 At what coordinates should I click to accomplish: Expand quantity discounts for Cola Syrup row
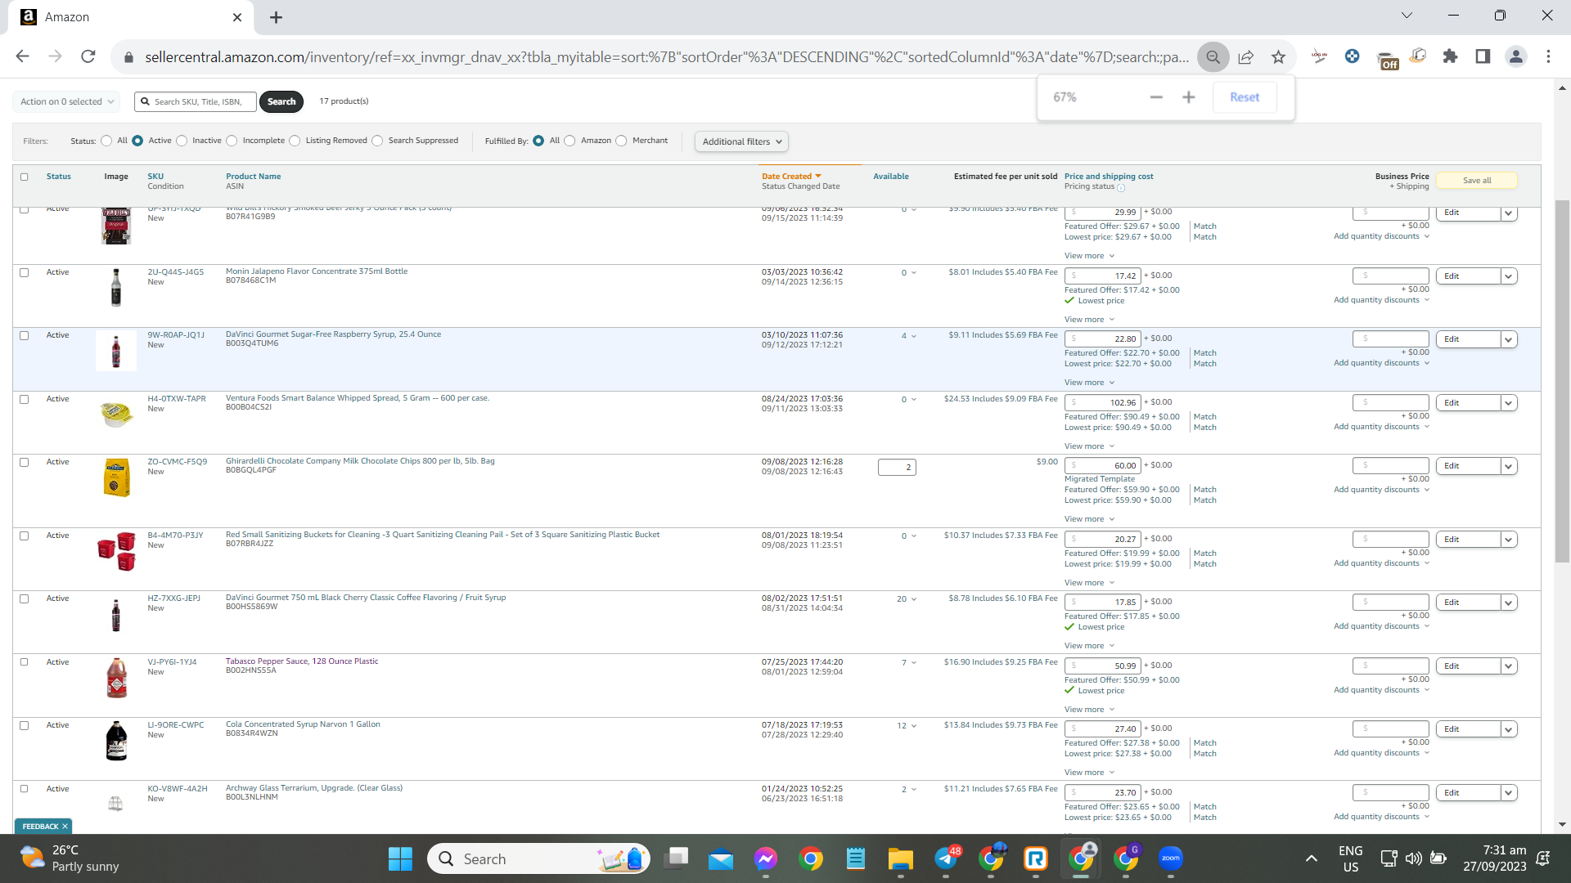tap(1381, 753)
